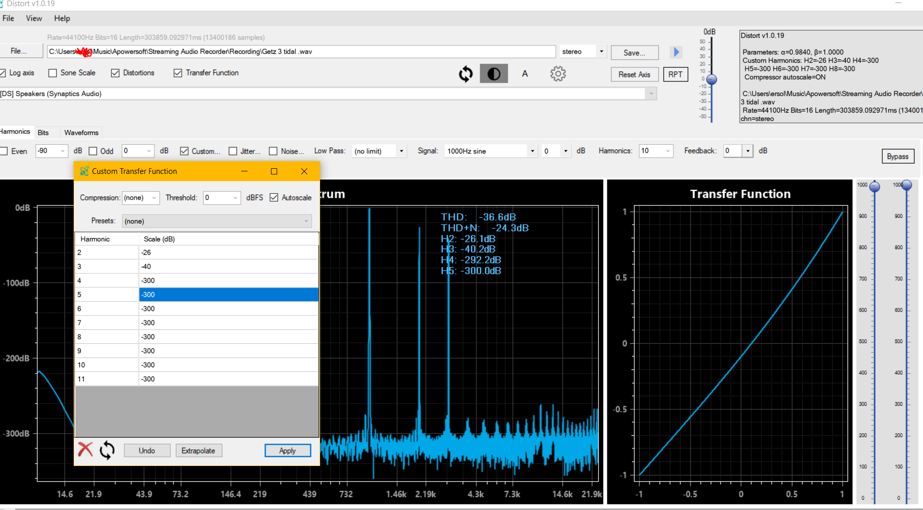Click the Custom Transfer Function title icon
Viewport: 923px width, 510px height.
click(84, 171)
